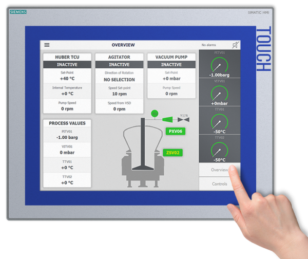Open the TTV01 temperature gauge
308x259 pixels.
(219, 121)
